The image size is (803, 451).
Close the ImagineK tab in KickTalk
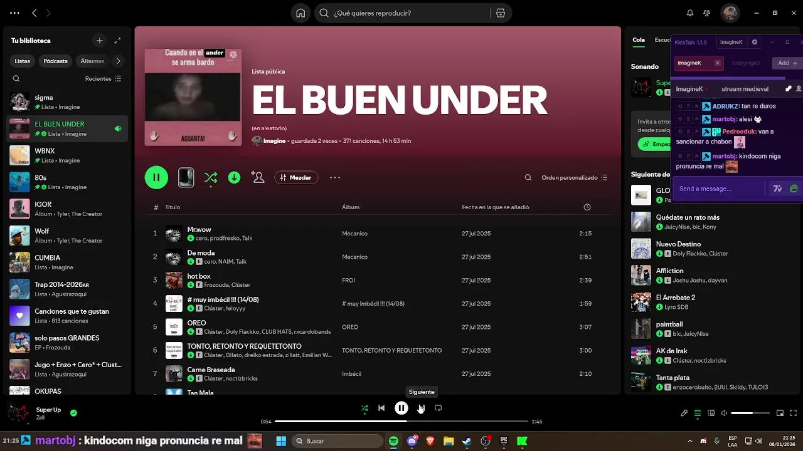pos(717,63)
